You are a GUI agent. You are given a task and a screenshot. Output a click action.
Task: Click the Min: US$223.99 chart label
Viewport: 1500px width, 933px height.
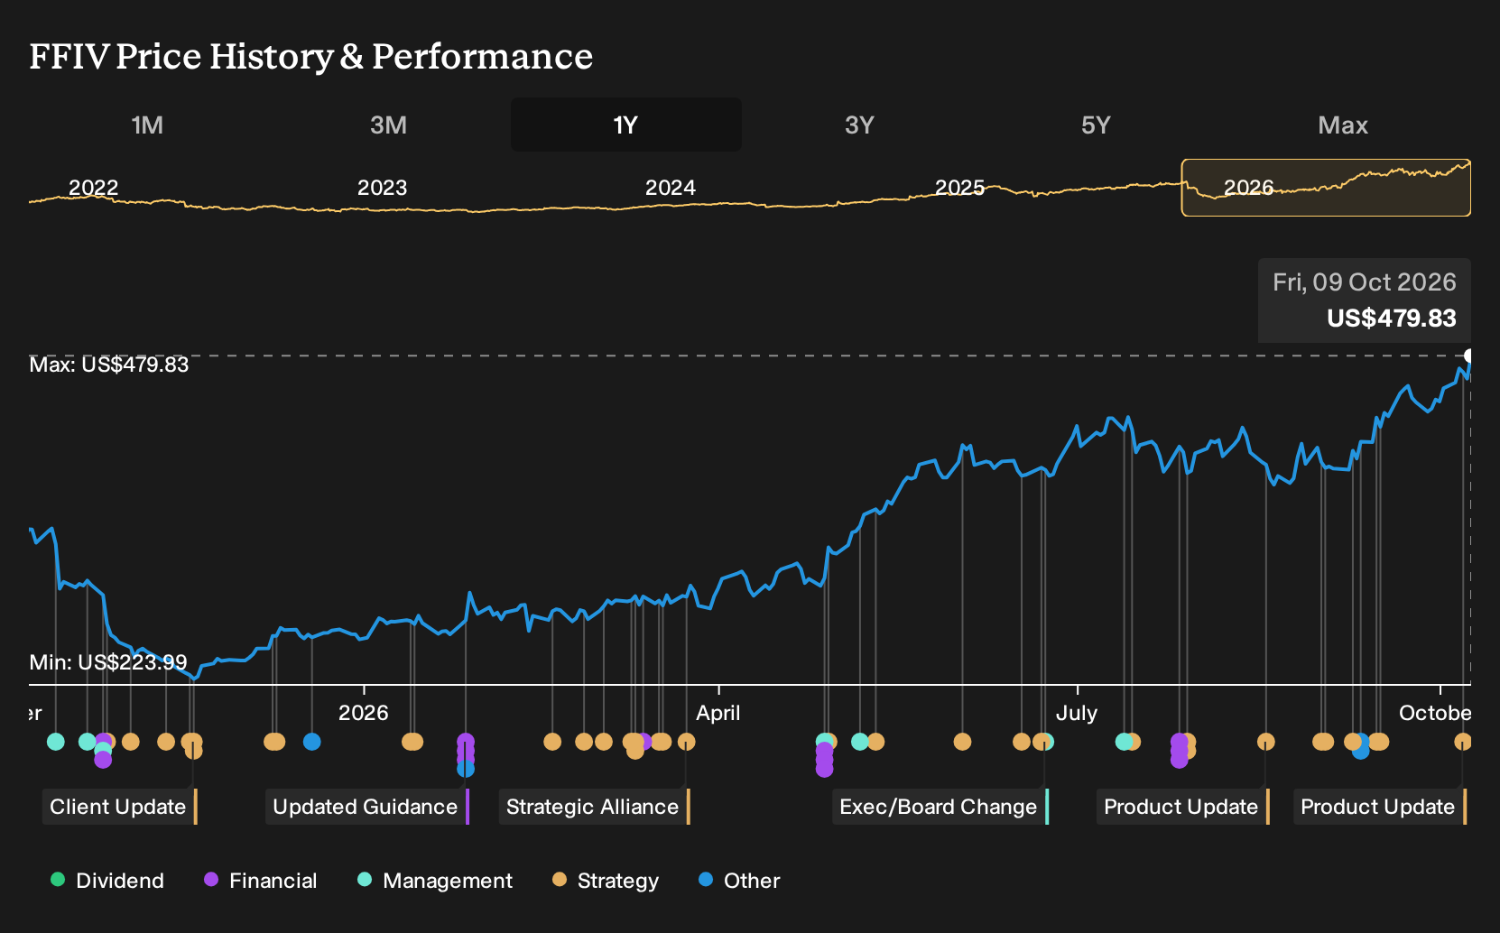tap(108, 662)
